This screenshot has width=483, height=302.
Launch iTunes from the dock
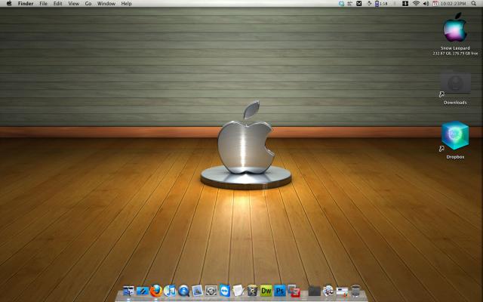[x=170, y=291]
